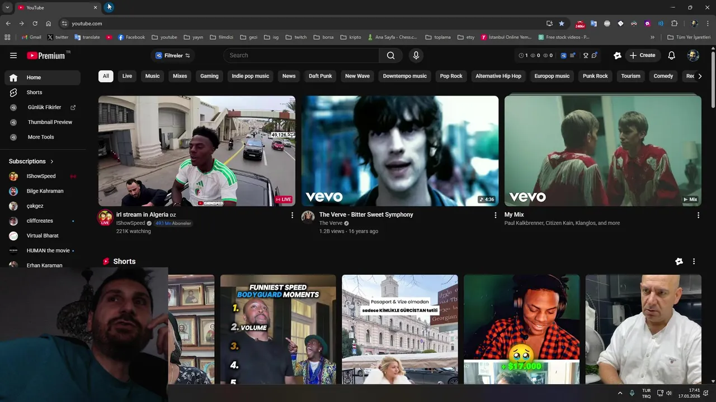Image resolution: width=716 pixels, height=402 pixels.
Task: Advance filter chips with right arrow
Action: pos(699,76)
